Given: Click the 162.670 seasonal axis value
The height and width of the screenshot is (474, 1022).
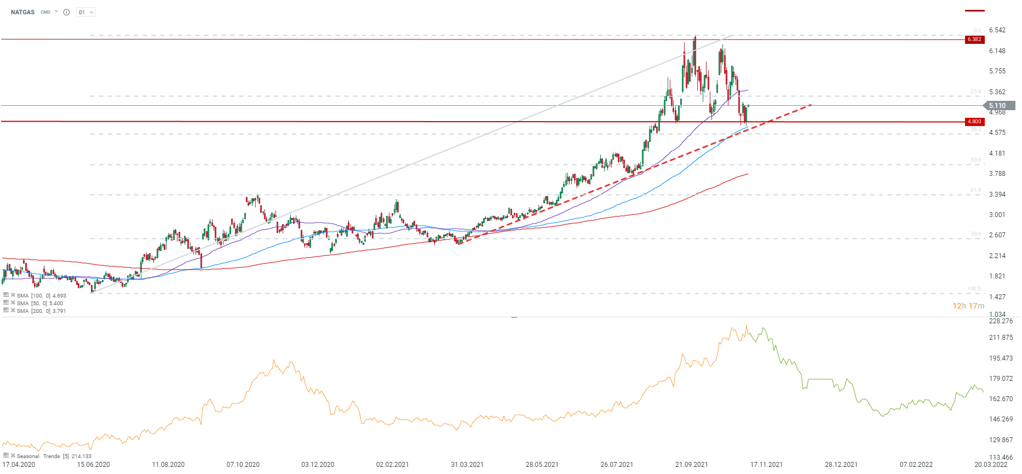Looking at the screenshot, I should (x=1001, y=399).
